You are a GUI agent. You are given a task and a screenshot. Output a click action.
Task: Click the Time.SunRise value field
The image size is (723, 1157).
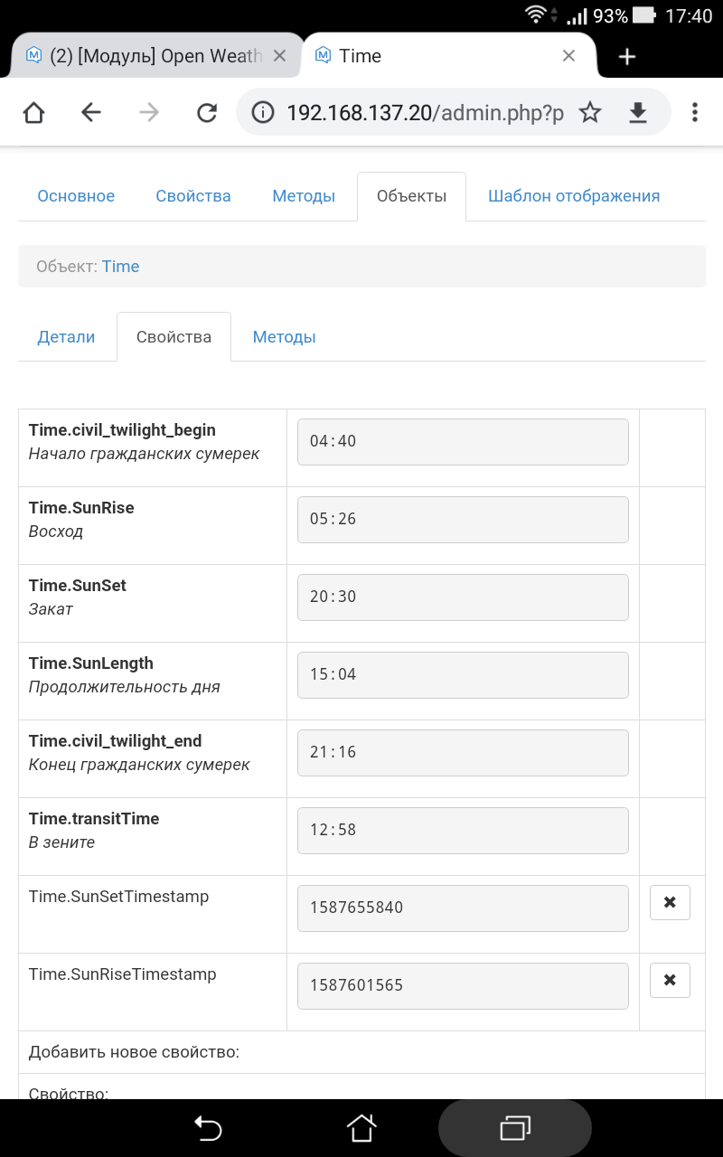[x=463, y=520]
